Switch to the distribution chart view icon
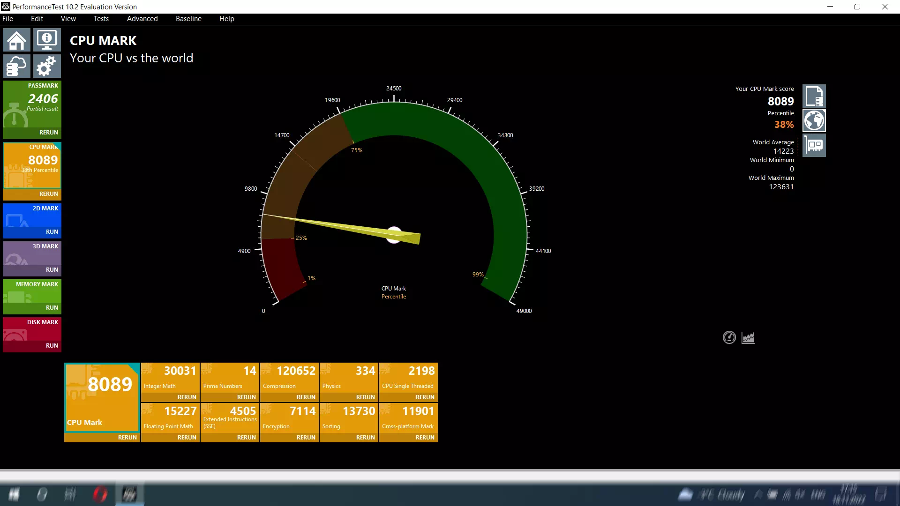900x506 pixels. [748, 337]
